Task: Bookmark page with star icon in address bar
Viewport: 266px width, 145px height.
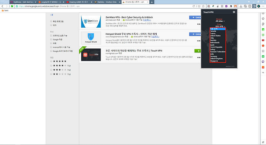Action: [x=203, y=6]
